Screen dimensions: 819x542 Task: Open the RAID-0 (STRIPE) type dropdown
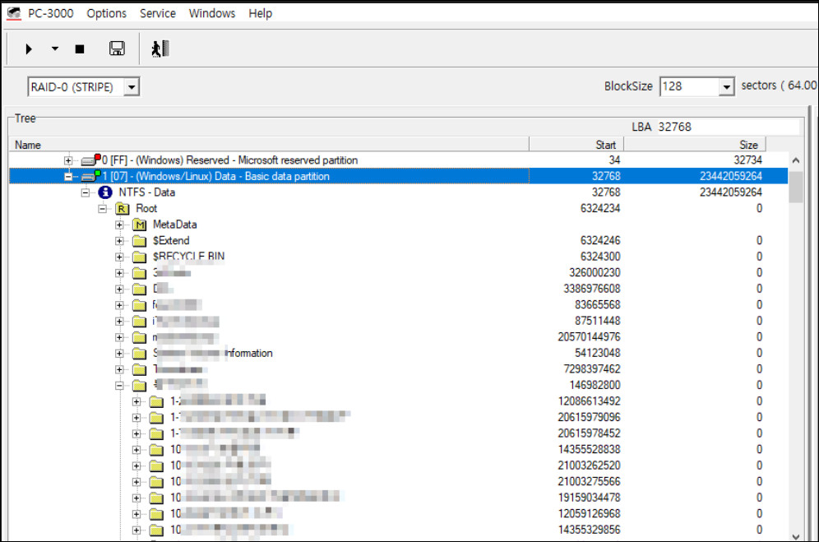tap(132, 86)
